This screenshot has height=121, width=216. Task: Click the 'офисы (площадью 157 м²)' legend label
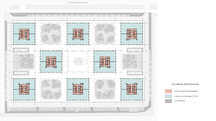coord(186,96)
